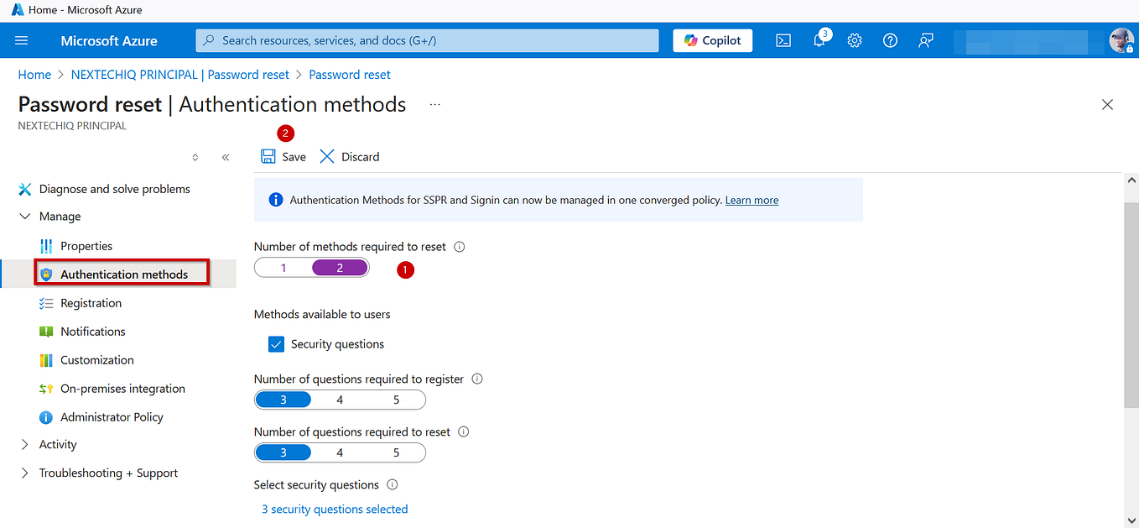Save the authentication methods settings
The height and width of the screenshot is (528, 1139).
[x=283, y=156]
